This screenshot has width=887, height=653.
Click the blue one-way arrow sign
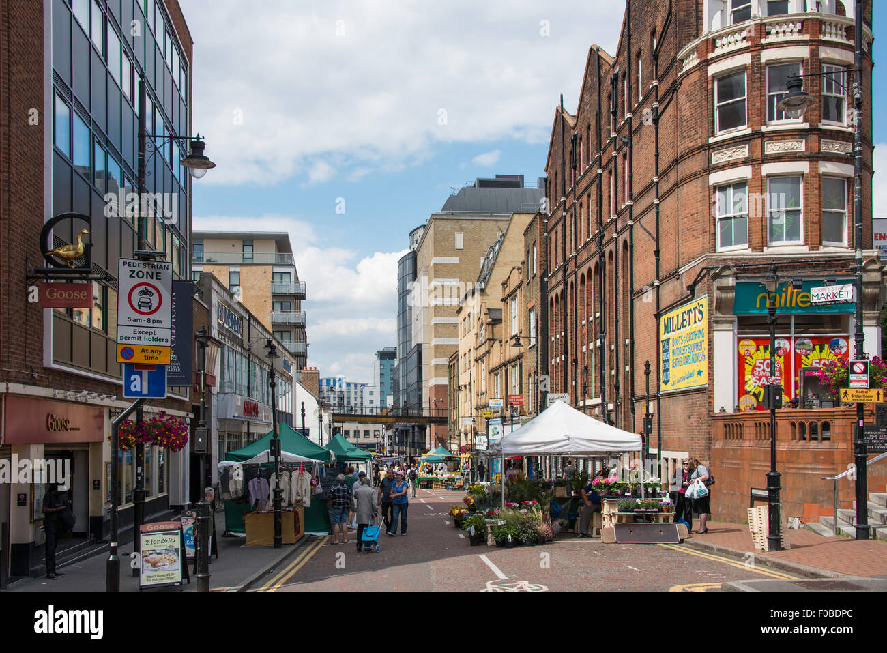pos(144,381)
